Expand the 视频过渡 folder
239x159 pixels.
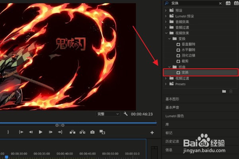pos(166,78)
